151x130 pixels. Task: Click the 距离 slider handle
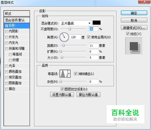click(63, 45)
